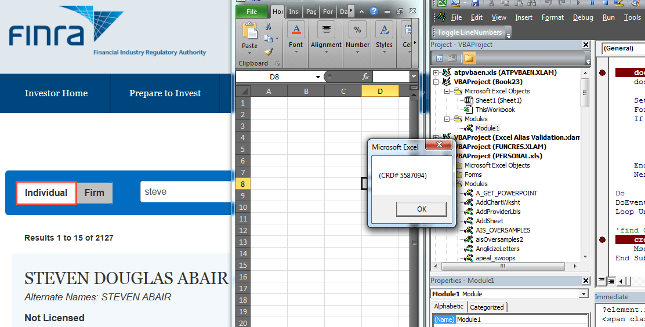The width and height of the screenshot is (645, 327).
Task: Switch to the Page Layout ribbon tab
Action: 311,12
